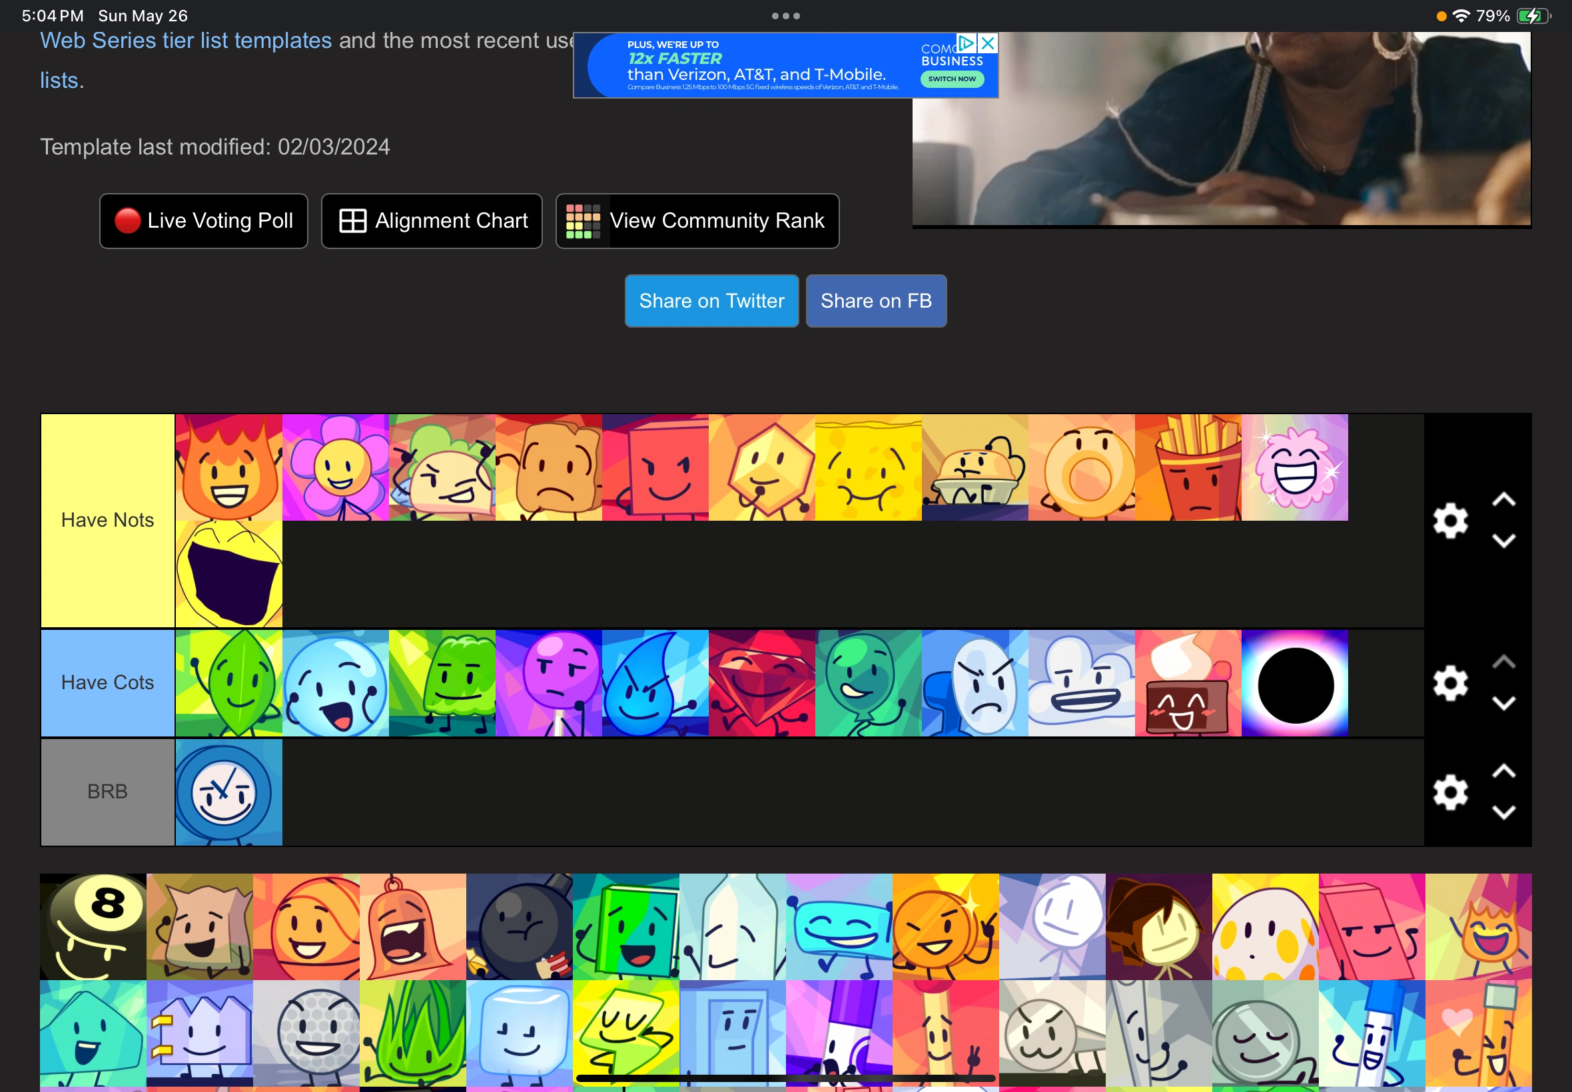The height and width of the screenshot is (1092, 1572).
Task: Click the colorful View Community Rank grid icon
Action: point(582,220)
